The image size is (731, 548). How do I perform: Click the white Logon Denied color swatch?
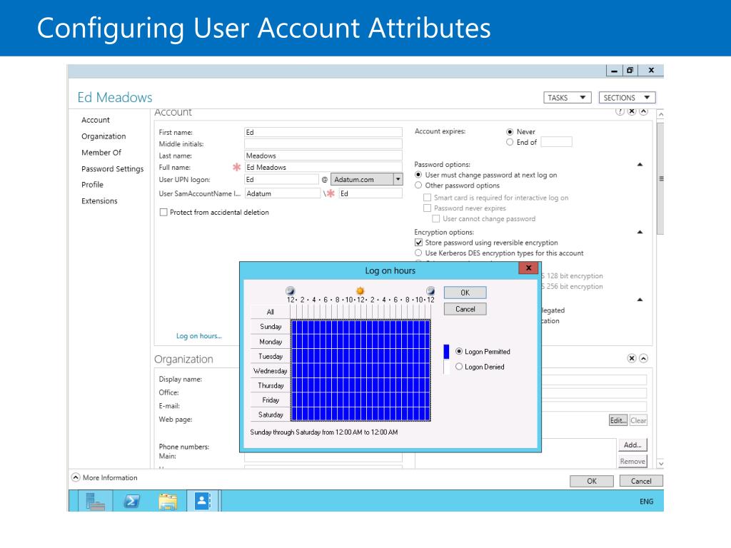coord(446,367)
